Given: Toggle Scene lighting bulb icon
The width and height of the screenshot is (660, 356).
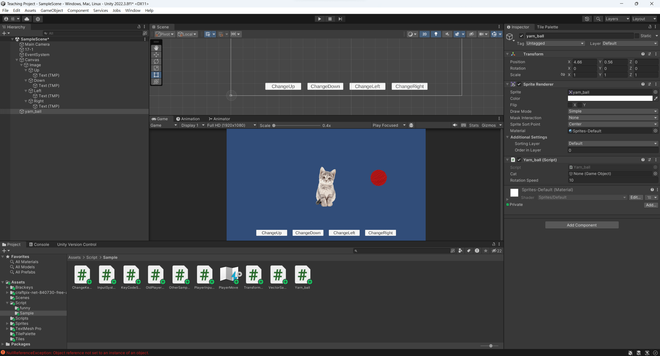Looking at the screenshot, I should point(436,34).
